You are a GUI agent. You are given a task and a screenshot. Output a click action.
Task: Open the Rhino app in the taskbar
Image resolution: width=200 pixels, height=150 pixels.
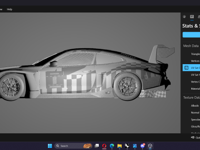[x=127, y=146]
